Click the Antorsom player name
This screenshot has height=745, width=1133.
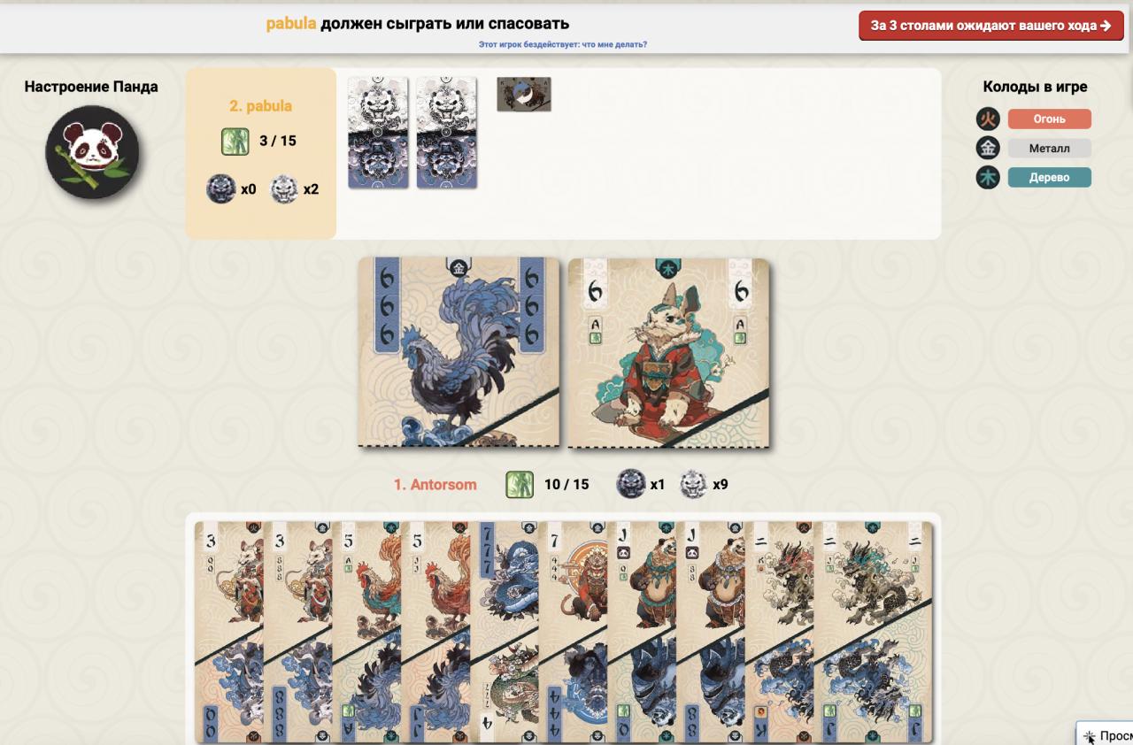click(435, 484)
